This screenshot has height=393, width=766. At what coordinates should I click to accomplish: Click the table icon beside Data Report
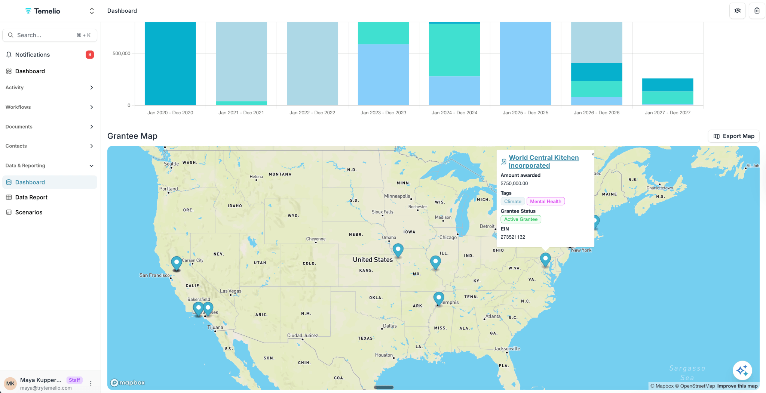(x=9, y=197)
